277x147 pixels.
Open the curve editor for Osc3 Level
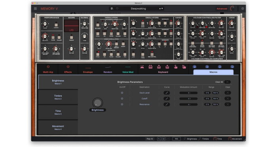[x=167, y=93]
